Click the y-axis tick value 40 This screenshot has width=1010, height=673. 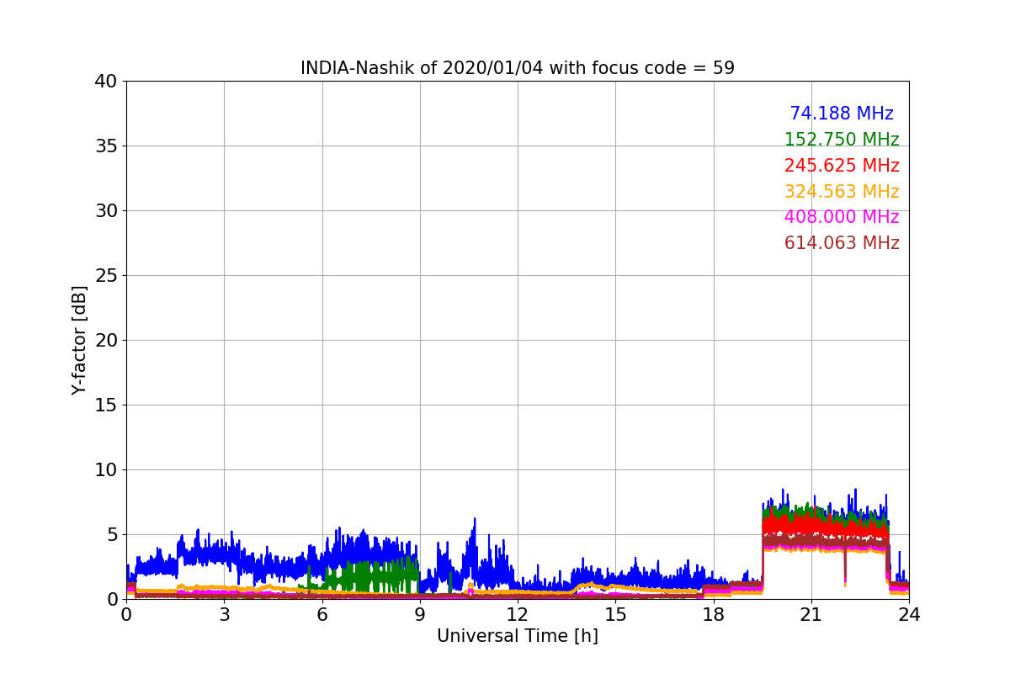pos(106,82)
